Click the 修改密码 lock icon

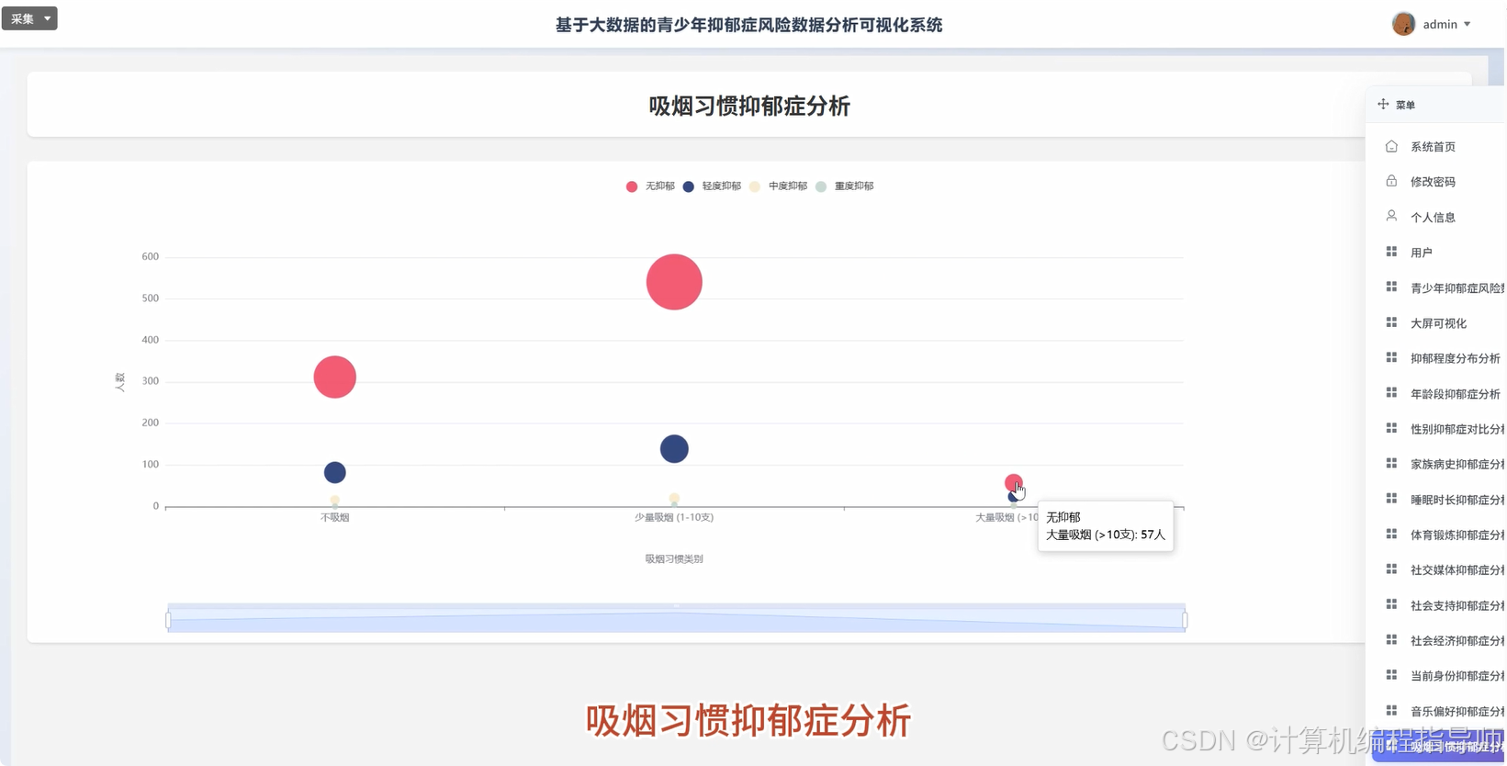point(1391,181)
